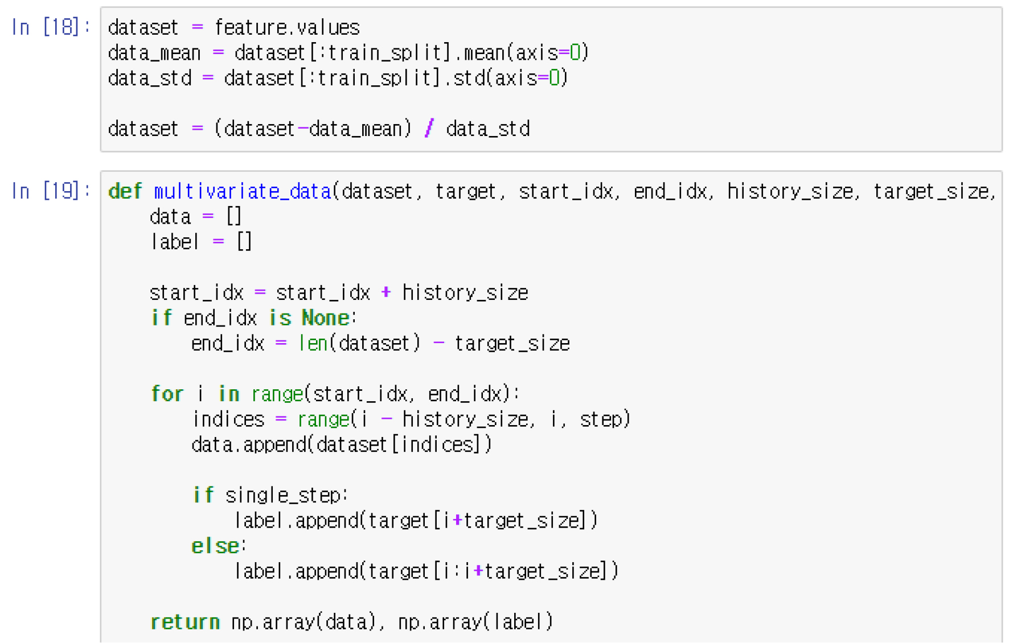
Task: Click the multivariate_data function name
Action: coord(242,192)
